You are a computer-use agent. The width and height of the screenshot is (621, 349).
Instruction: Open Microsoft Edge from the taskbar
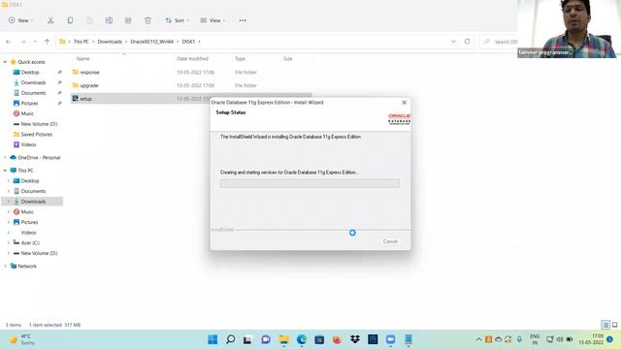[x=302, y=339]
